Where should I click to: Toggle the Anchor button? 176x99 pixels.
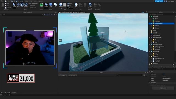pyautogui.click(x=70, y=8)
